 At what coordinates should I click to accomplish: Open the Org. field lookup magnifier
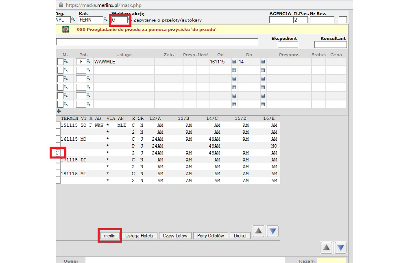(x=73, y=20)
